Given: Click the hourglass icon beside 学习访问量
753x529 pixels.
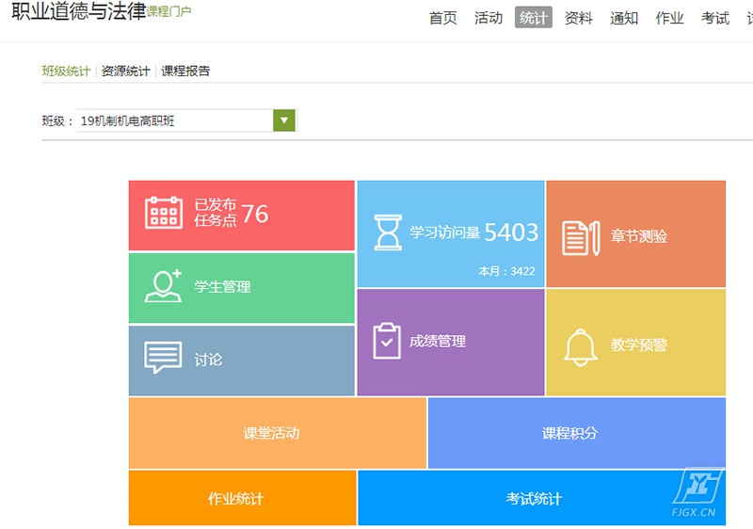Looking at the screenshot, I should (388, 232).
